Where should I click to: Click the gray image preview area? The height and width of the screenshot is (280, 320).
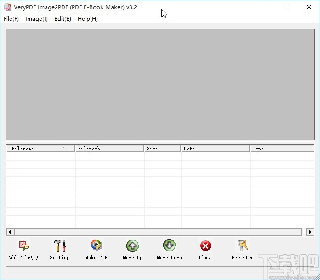click(x=160, y=84)
